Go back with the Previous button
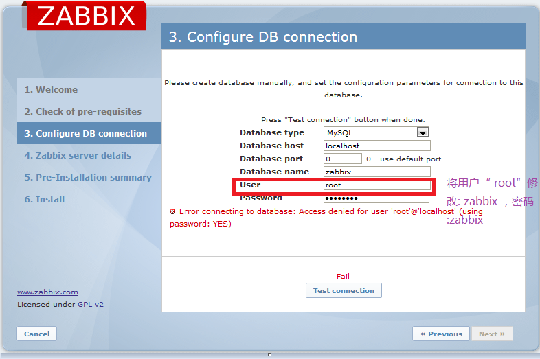 pos(441,334)
